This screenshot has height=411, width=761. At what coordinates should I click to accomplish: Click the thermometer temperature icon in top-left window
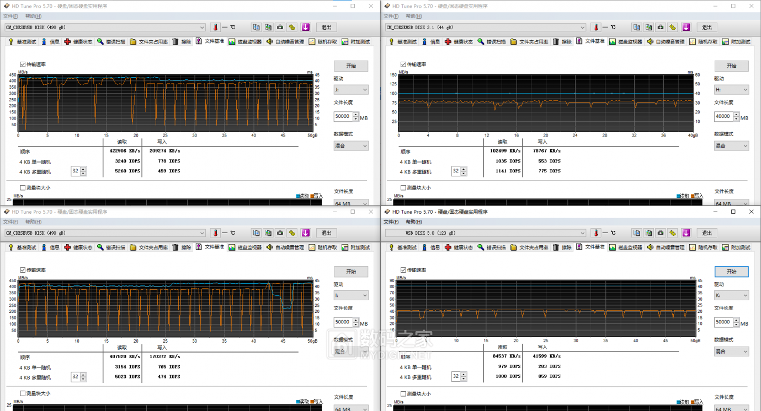215,27
